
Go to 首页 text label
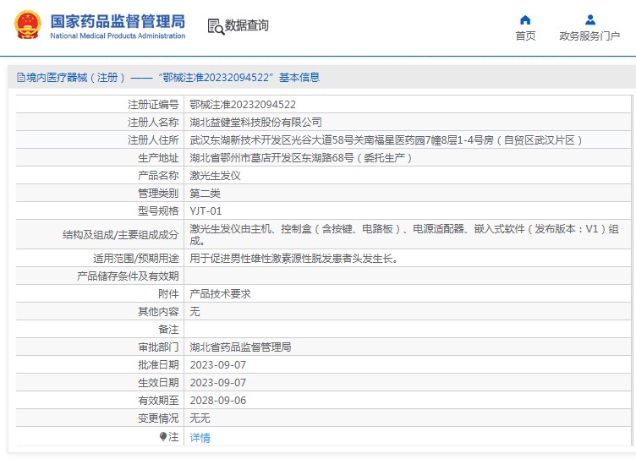(525, 36)
